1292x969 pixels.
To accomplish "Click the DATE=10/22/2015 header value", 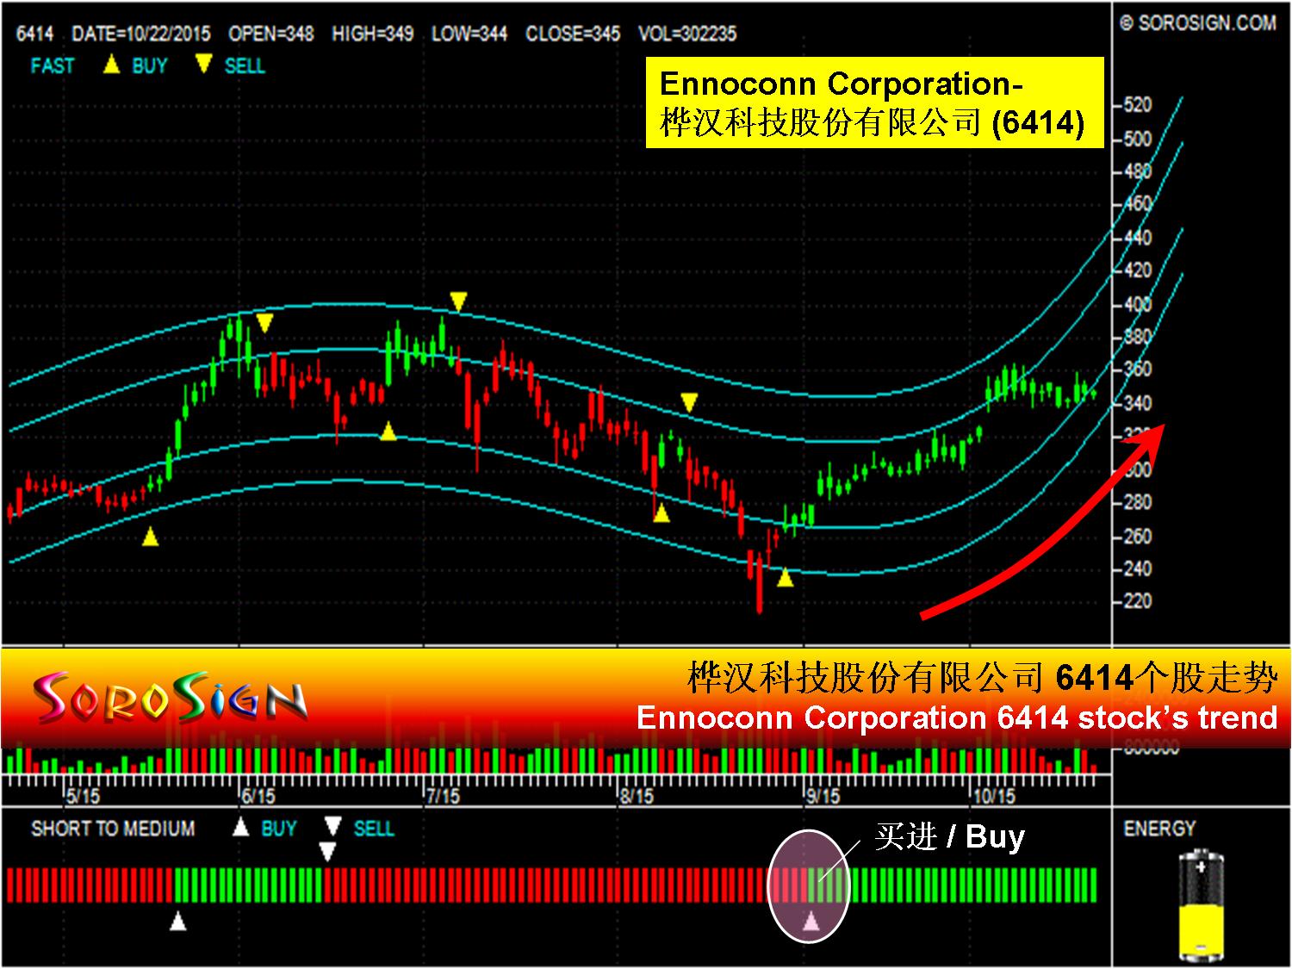I will [141, 34].
